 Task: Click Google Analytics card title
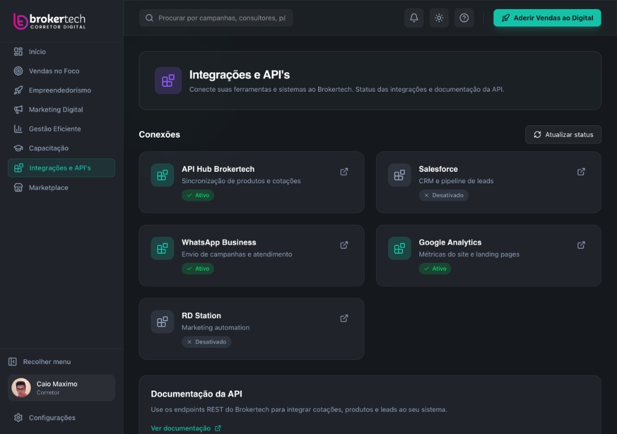click(449, 242)
